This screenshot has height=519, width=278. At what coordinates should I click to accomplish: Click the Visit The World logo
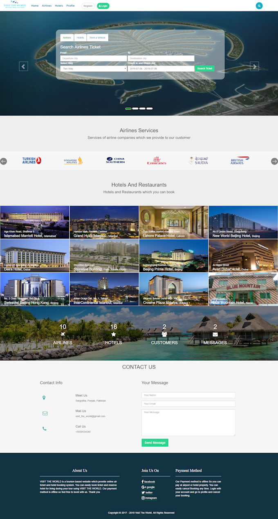point(15,5)
